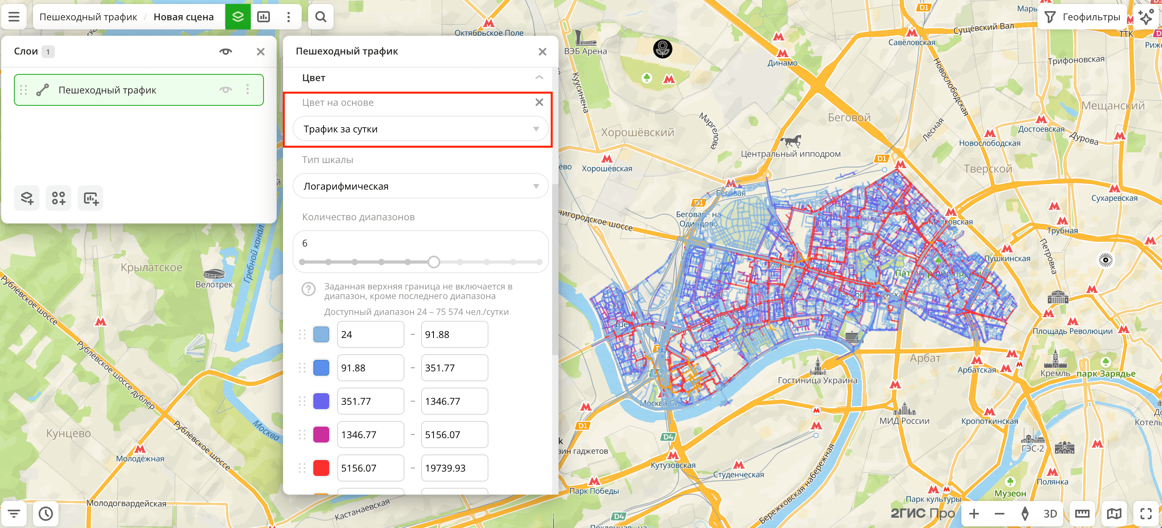Edit the lower bound field 24

tap(370, 334)
